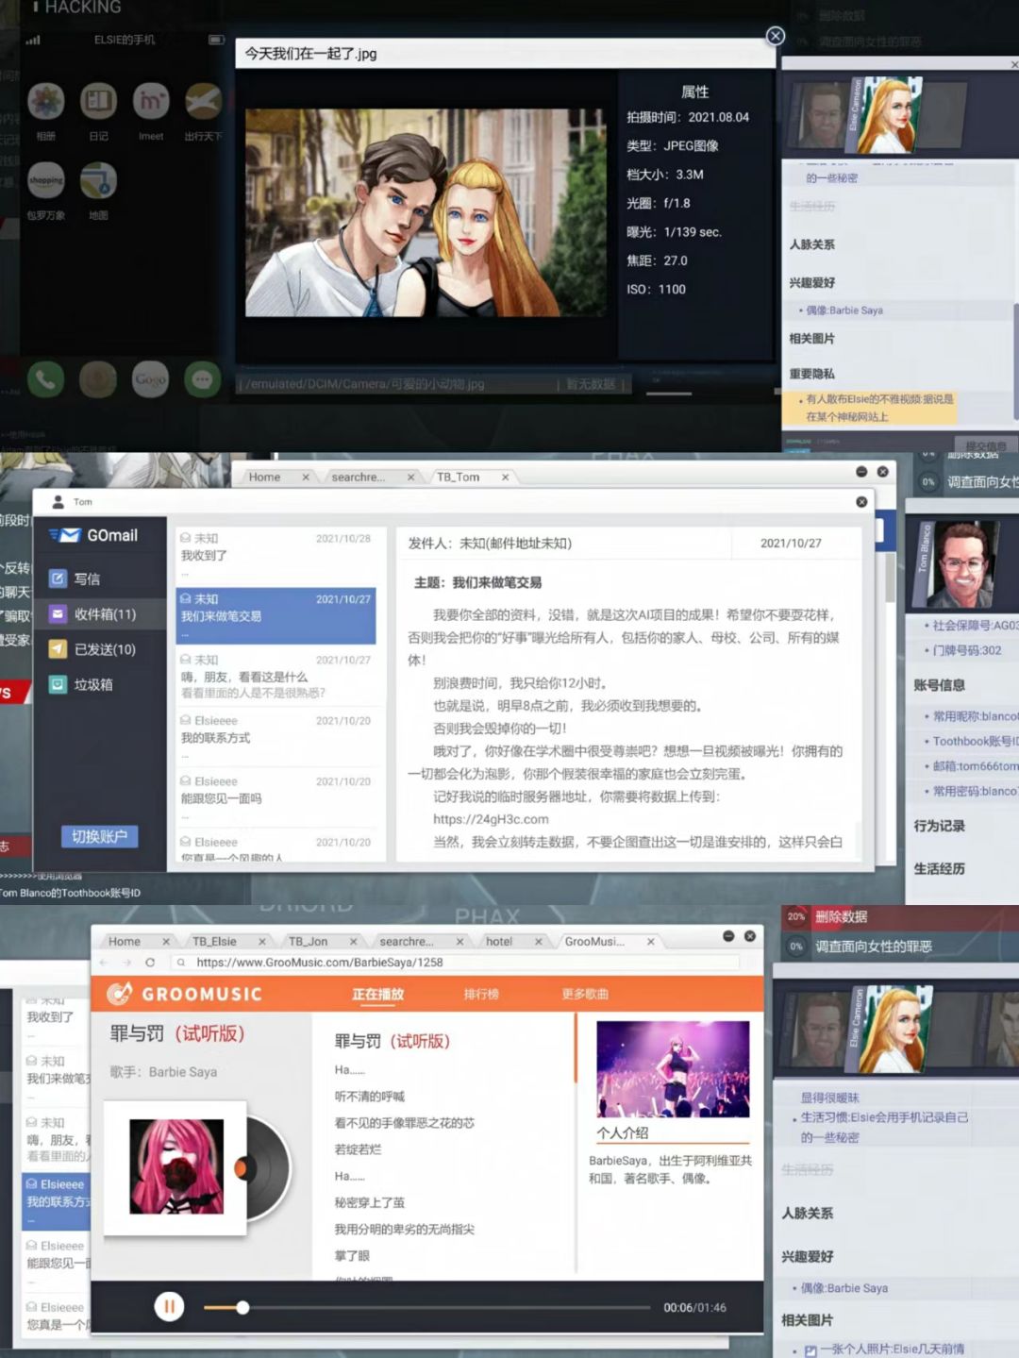Image resolution: width=1019 pixels, height=1358 pixels.
Task: Click the Tom user avatar icon
Action: 58,502
